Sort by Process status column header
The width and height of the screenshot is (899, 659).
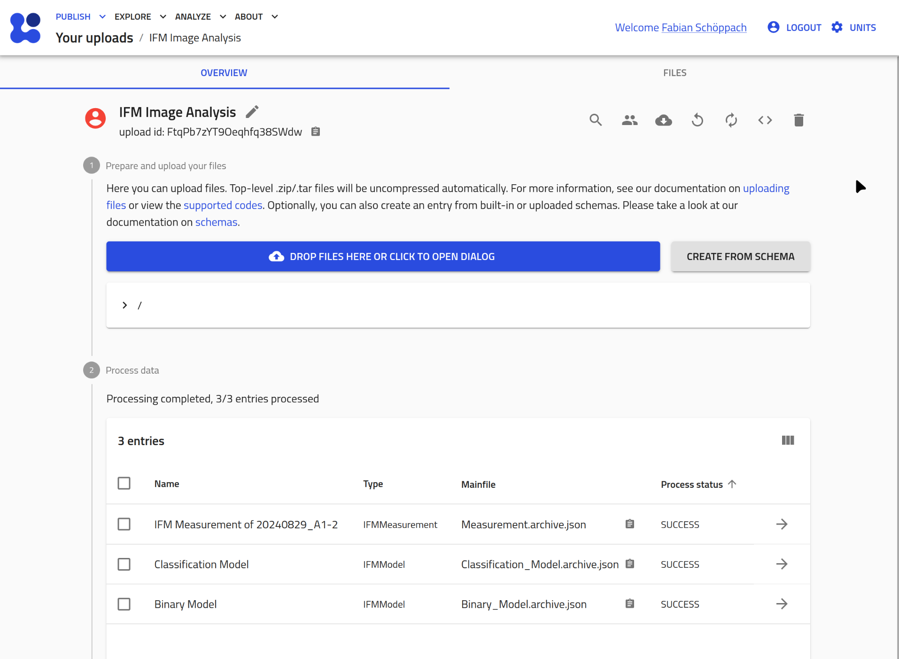[691, 485]
